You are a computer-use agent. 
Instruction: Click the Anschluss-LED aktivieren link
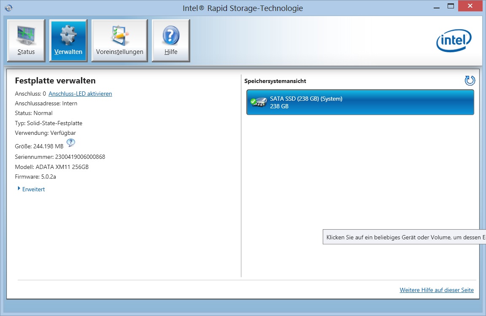click(80, 94)
